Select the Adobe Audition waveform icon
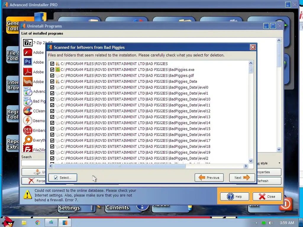The height and width of the screenshot is (227, 303). tap(28, 82)
